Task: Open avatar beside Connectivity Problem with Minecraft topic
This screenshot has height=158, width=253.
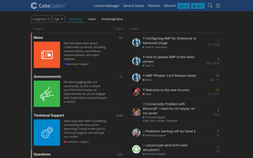Action: pyautogui.click(x=136, y=112)
